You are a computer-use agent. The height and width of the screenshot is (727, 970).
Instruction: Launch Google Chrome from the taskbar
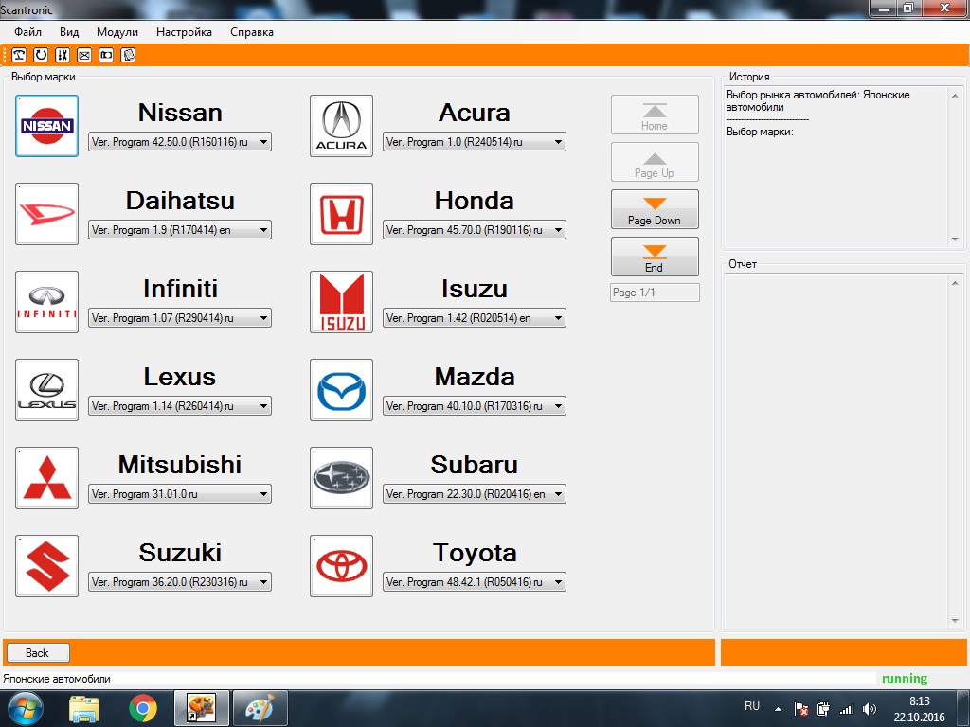(x=143, y=708)
